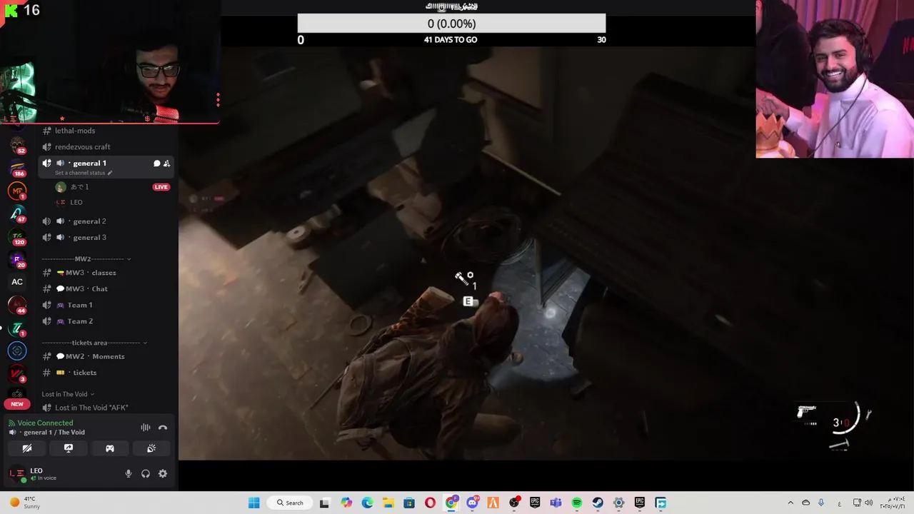Click the donation goal progress bar
The width and height of the screenshot is (914, 514).
(x=451, y=24)
